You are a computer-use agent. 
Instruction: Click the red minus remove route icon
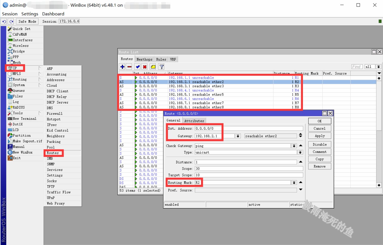129,67
